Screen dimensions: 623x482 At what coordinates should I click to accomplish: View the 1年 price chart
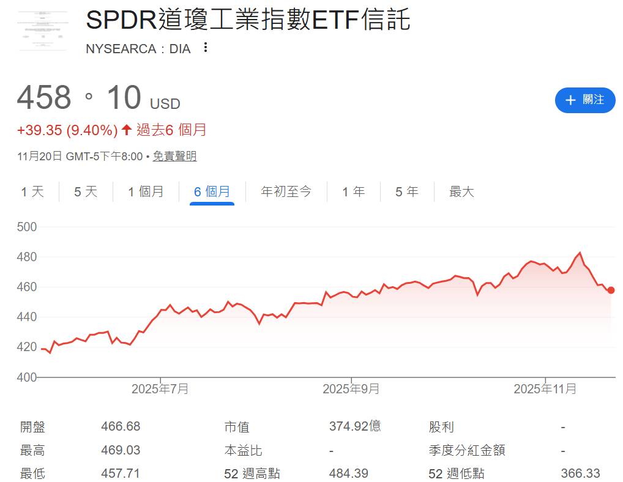[354, 191]
